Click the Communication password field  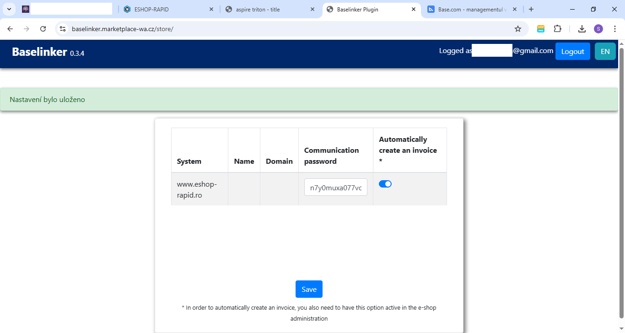pyautogui.click(x=336, y=187)
